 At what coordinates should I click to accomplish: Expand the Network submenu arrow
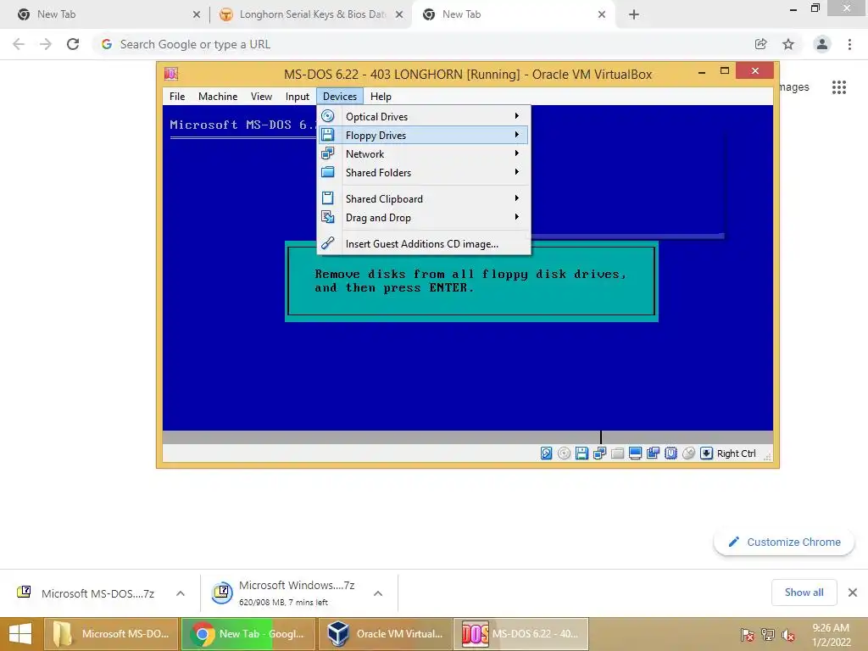pyautogui.click(x=516, y=153)
